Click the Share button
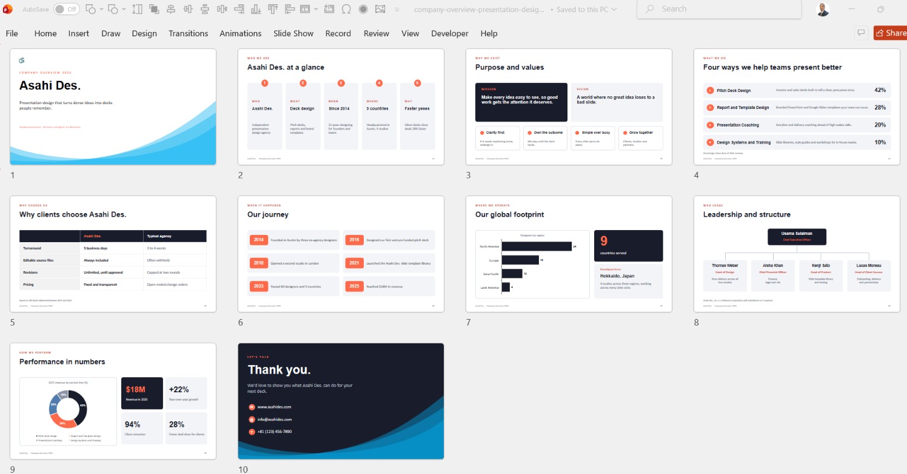 pyautogui.click(x=891, y=33)
